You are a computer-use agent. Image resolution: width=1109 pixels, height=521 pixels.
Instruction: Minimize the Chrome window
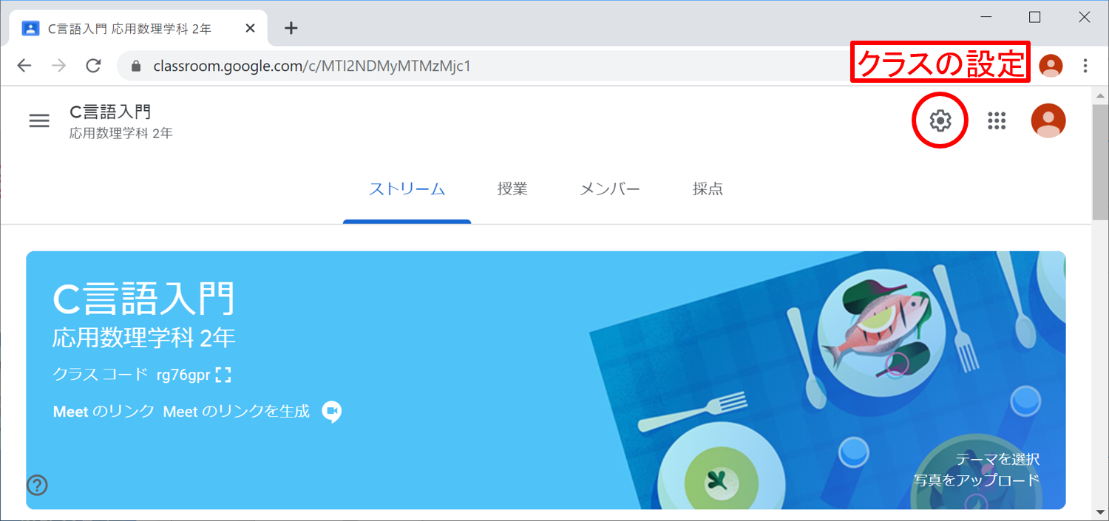point(986,17)
